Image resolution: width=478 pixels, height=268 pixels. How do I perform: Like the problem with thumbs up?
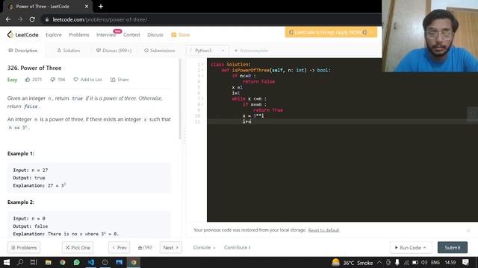34,80
